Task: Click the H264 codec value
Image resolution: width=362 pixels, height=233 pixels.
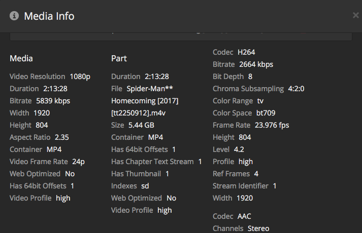Action: click(x=246, y=52)
